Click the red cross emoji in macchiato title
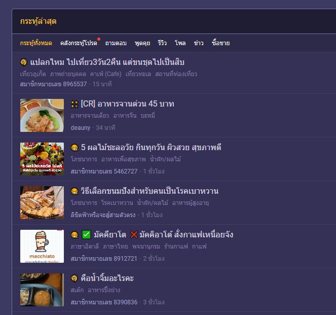336x315 pixels. tap(134, 235)
